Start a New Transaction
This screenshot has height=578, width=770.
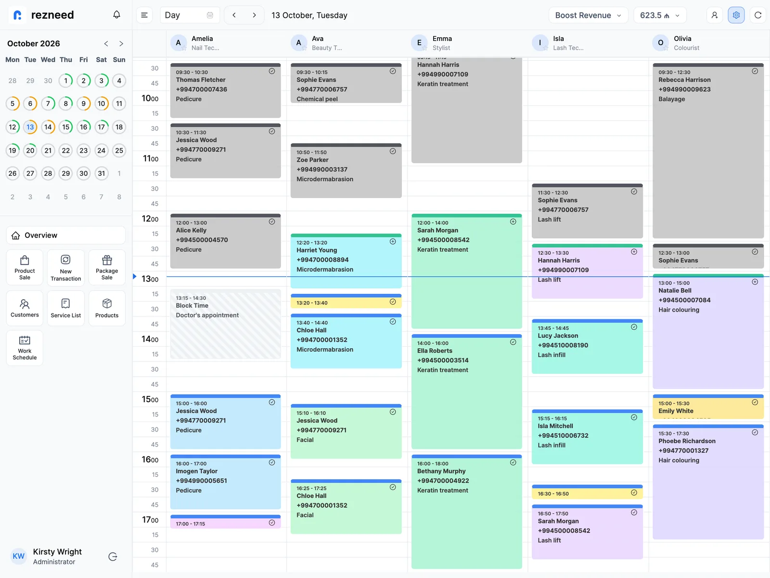(x=66, y=267)
